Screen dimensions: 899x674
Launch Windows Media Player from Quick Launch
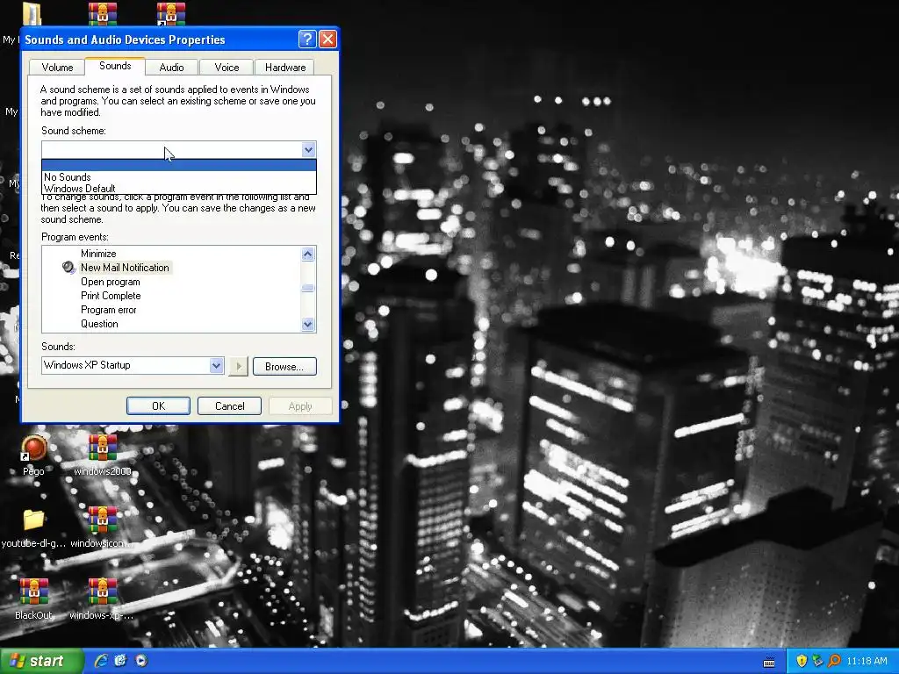coord(141,661)
